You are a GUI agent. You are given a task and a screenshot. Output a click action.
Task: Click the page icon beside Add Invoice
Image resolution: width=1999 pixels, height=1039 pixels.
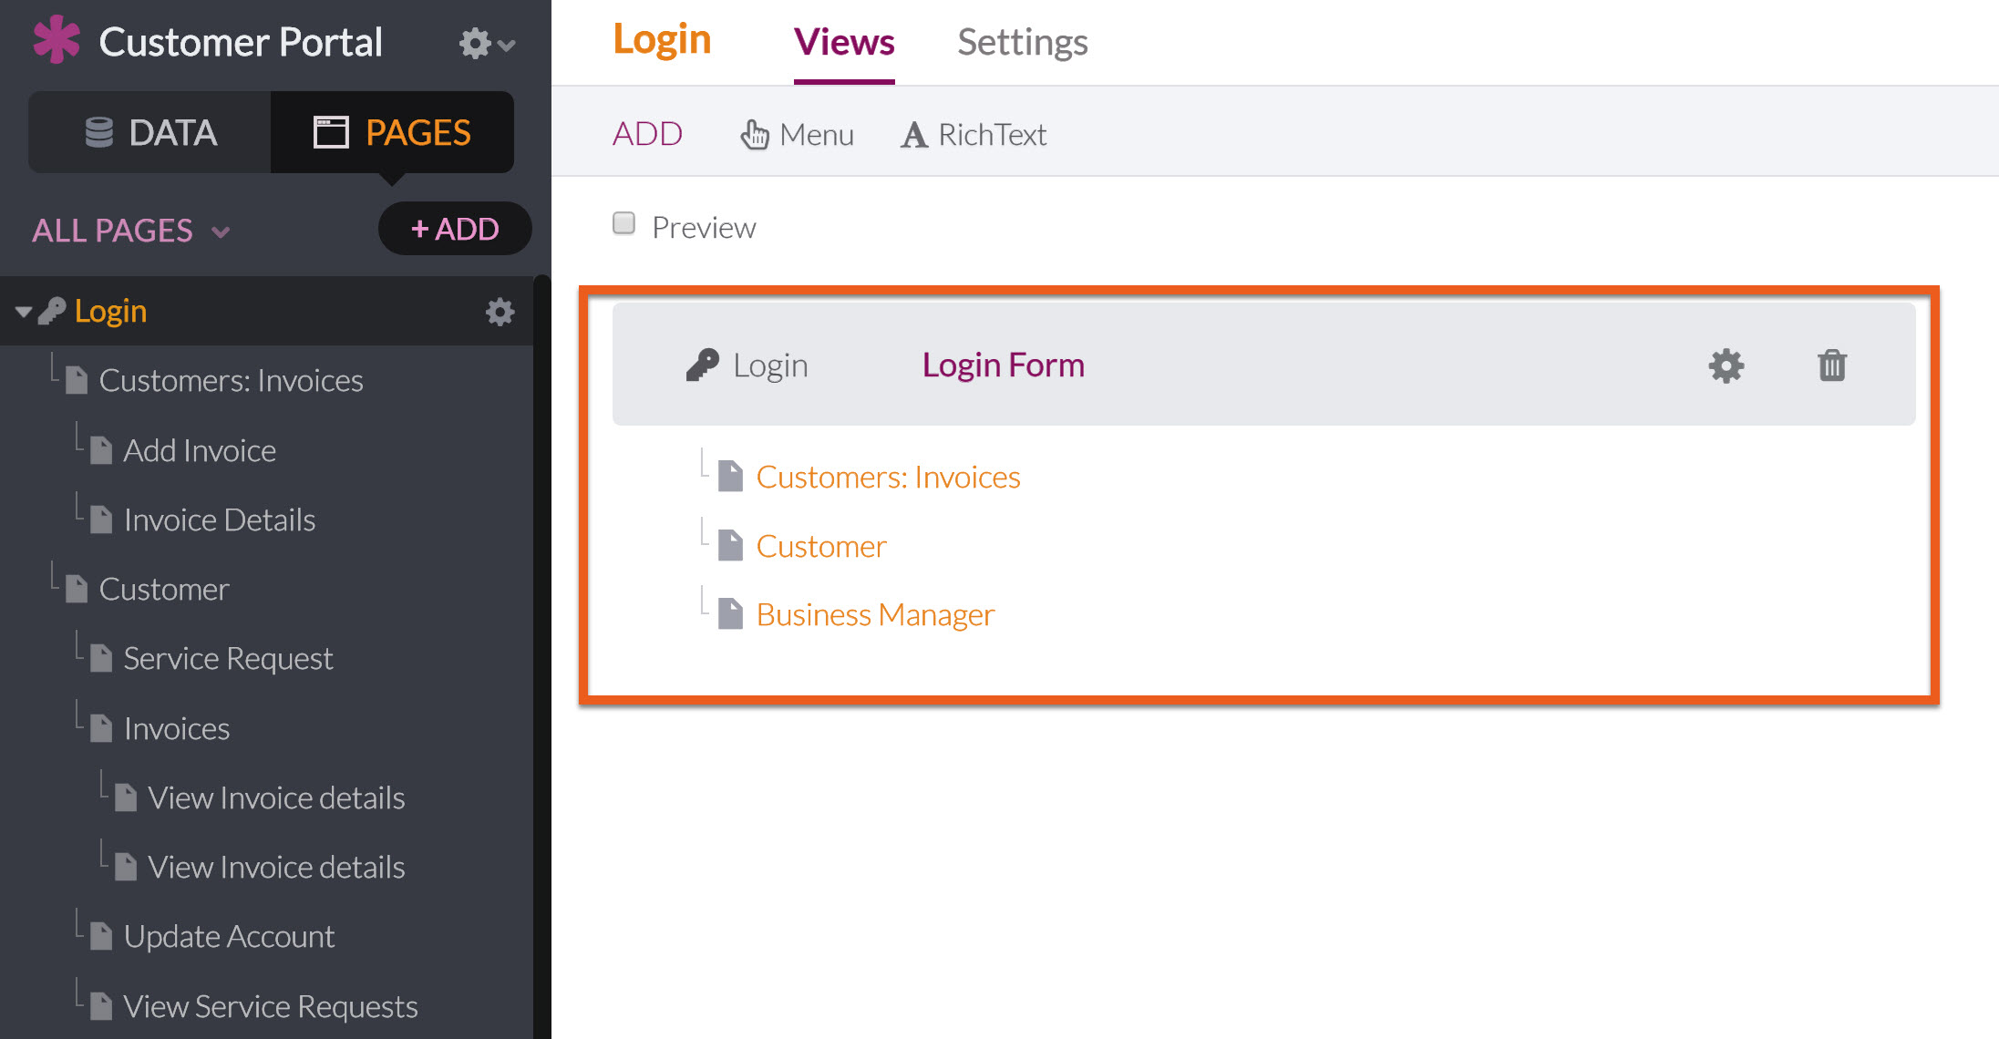[101, 450]
